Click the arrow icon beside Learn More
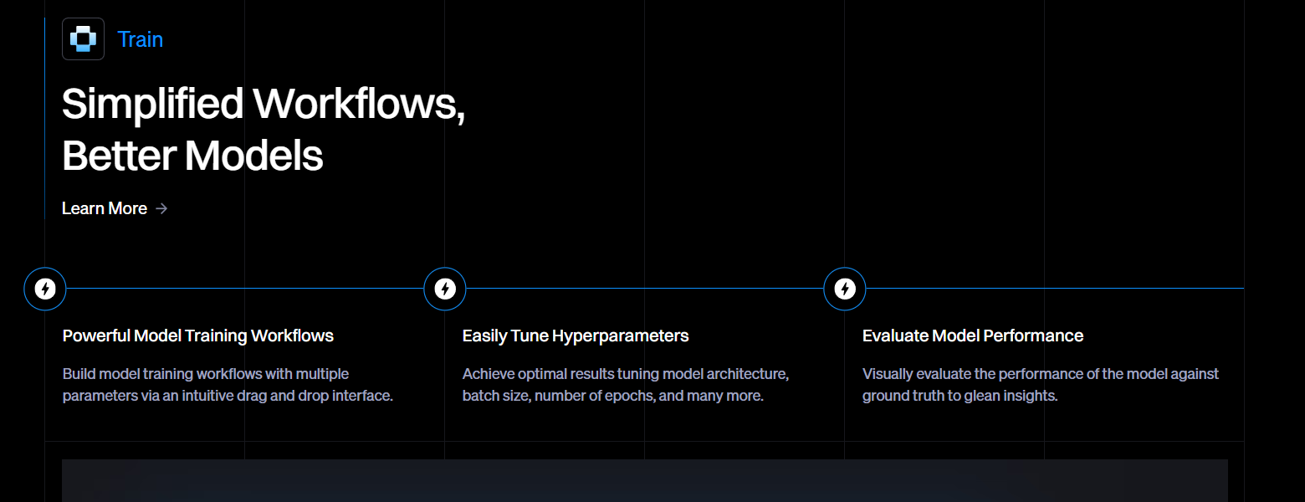Screen dimensions: 1305x502 [x=161, y=208]
